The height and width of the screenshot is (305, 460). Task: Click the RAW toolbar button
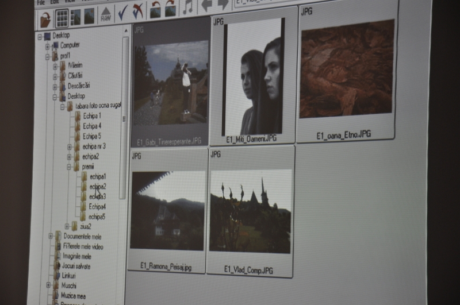106,15
